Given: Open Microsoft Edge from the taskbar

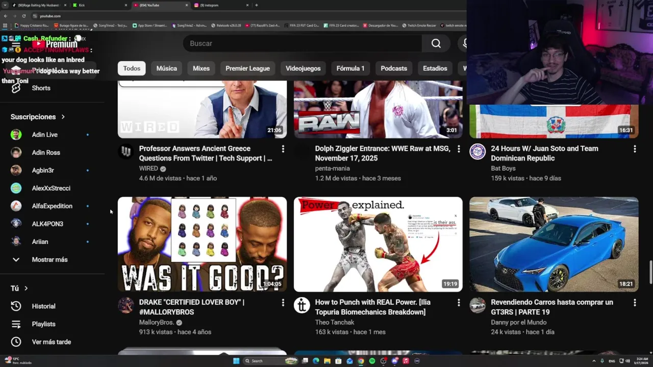Looking at the screenshot, I should point(316,361).
